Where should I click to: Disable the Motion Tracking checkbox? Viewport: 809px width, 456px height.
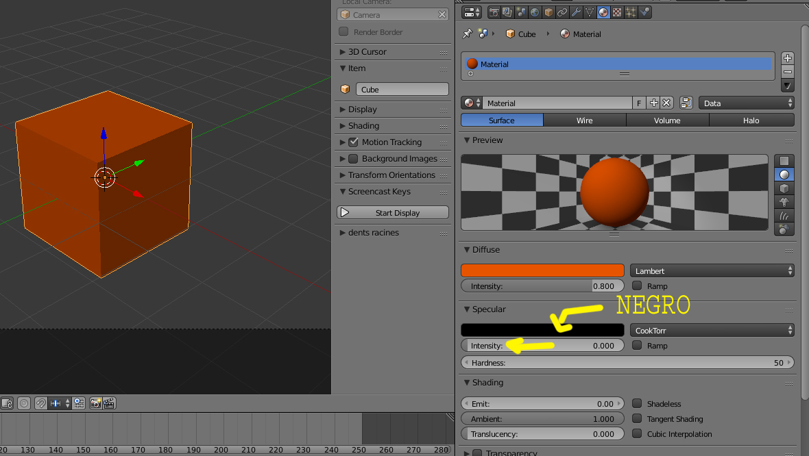point(353,142)
